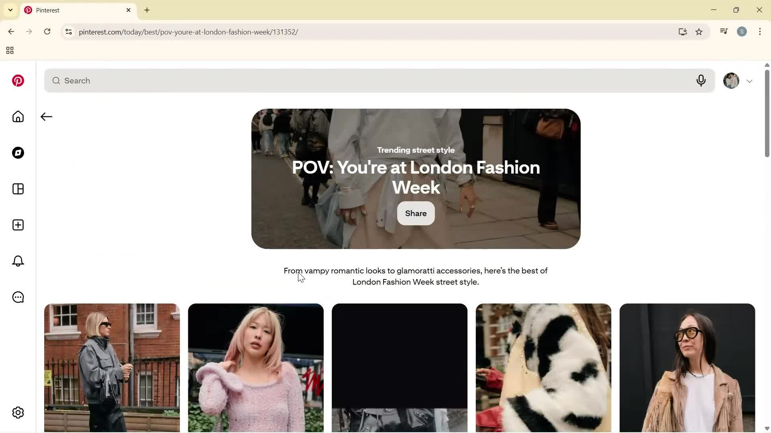Open Chrome's three-dot menu
This screenshot has height=433, width=771.
point(760,32)
